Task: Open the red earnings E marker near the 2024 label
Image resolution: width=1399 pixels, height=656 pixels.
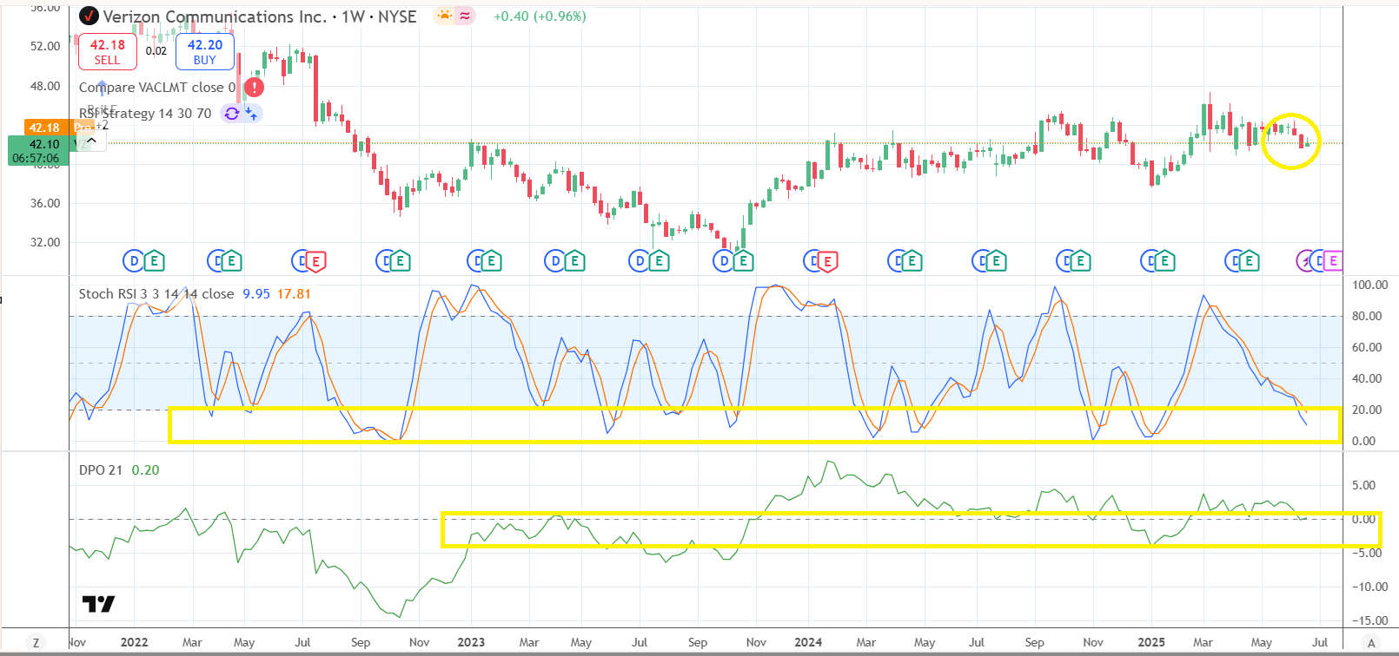Action: [x=826, y=260]
